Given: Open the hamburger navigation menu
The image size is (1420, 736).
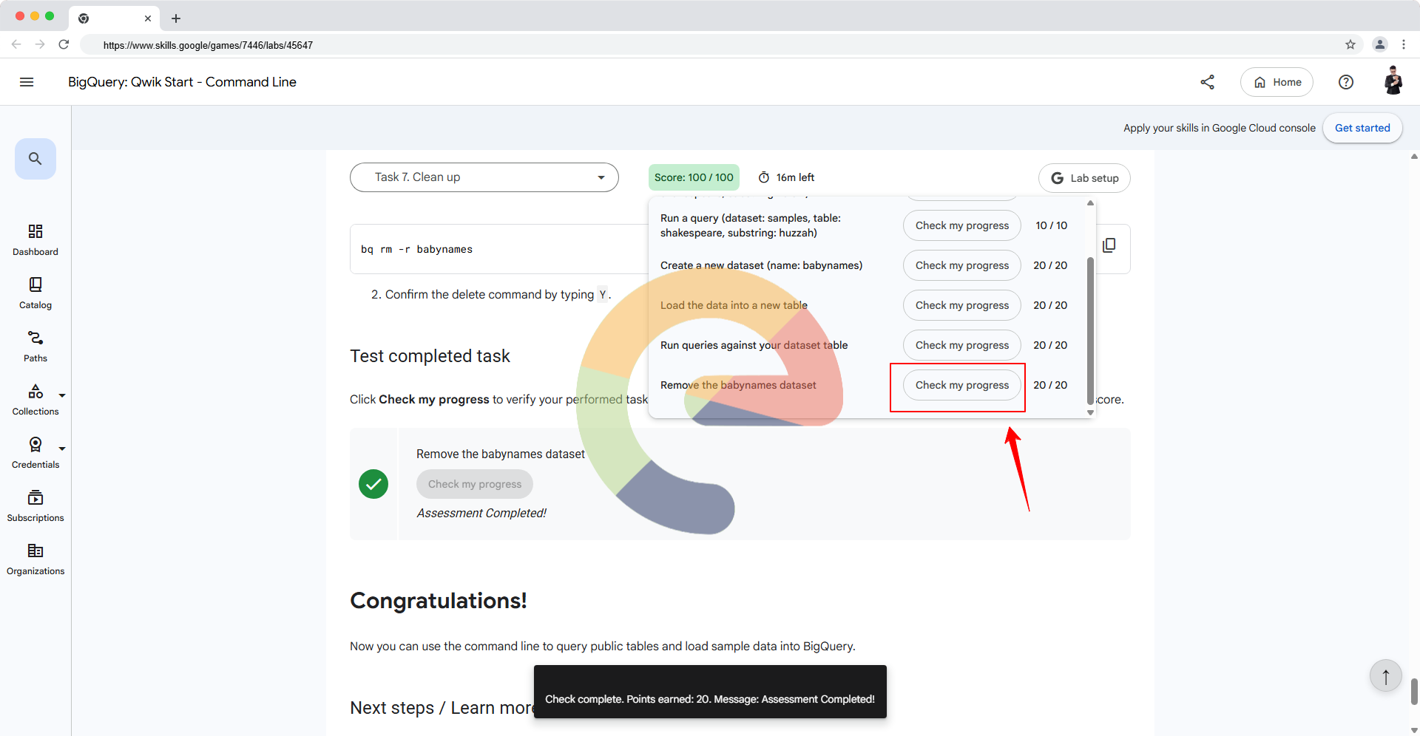Looking at the screenshot, I should (27, 82).
